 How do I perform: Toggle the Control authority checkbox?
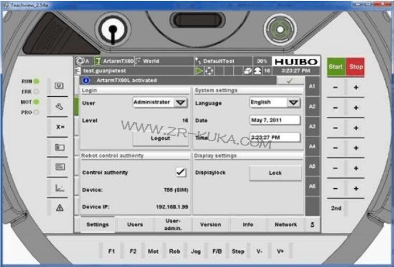coord(180,172)
